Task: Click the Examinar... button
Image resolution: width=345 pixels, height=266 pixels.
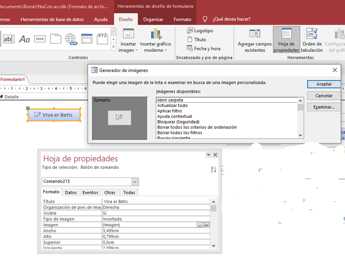Action: [x=324, y=107]
